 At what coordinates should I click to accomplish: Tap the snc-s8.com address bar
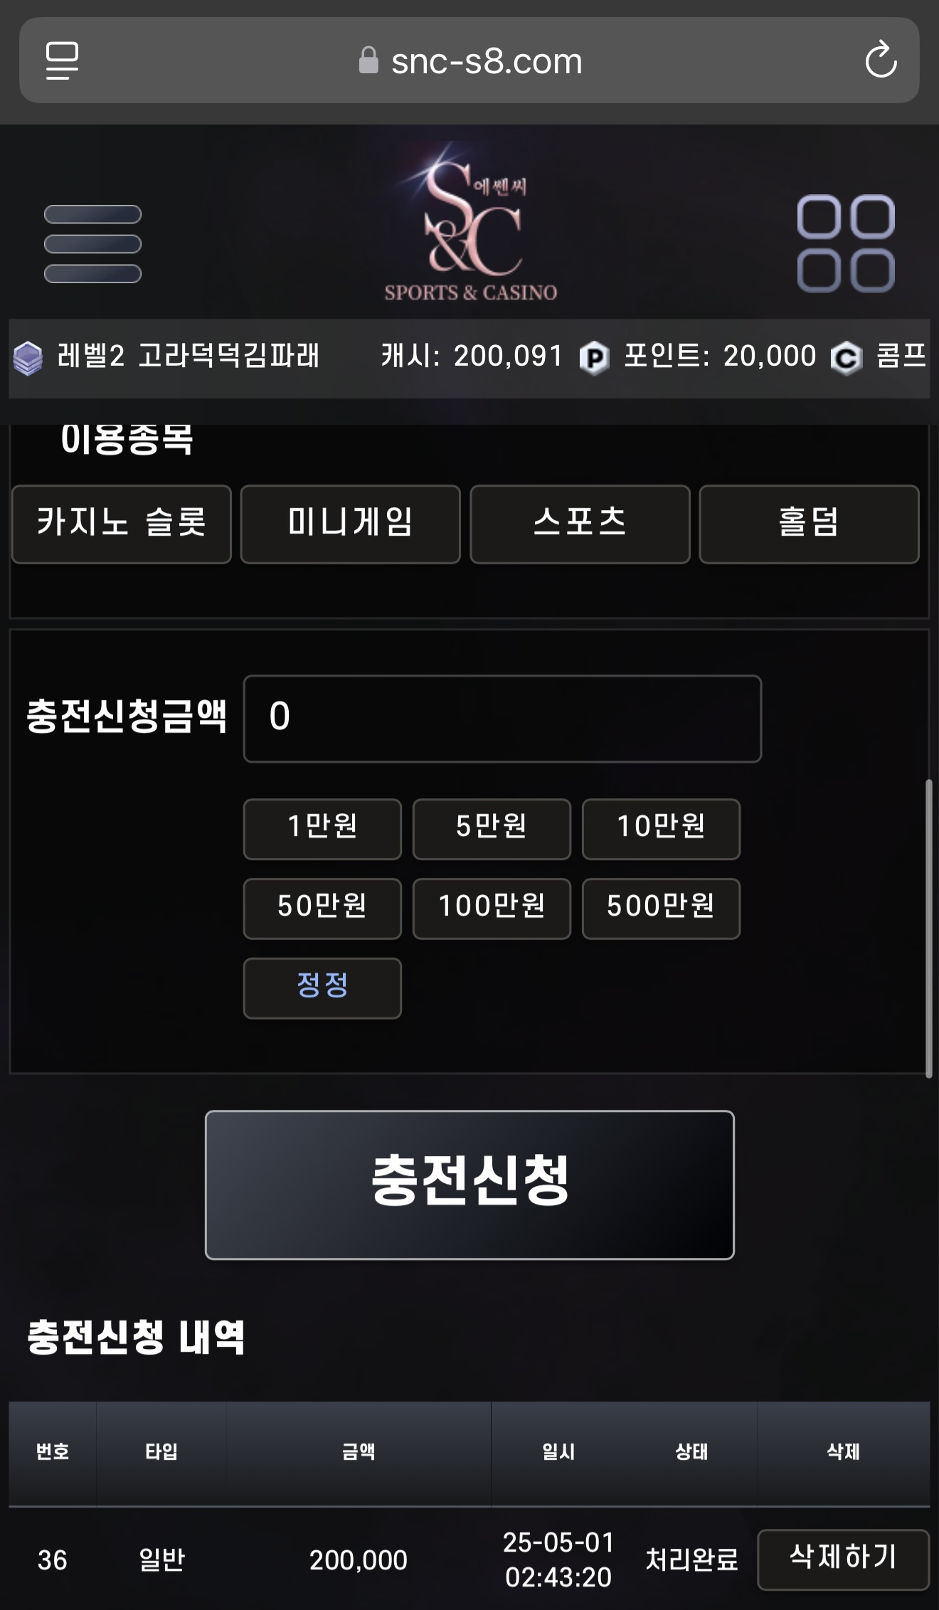click(x=469, y=60)
